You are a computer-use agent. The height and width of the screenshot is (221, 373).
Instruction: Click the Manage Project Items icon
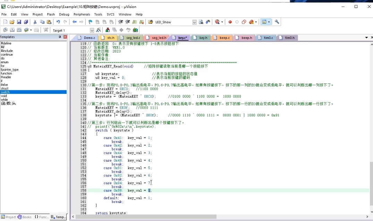coord(108,30)
